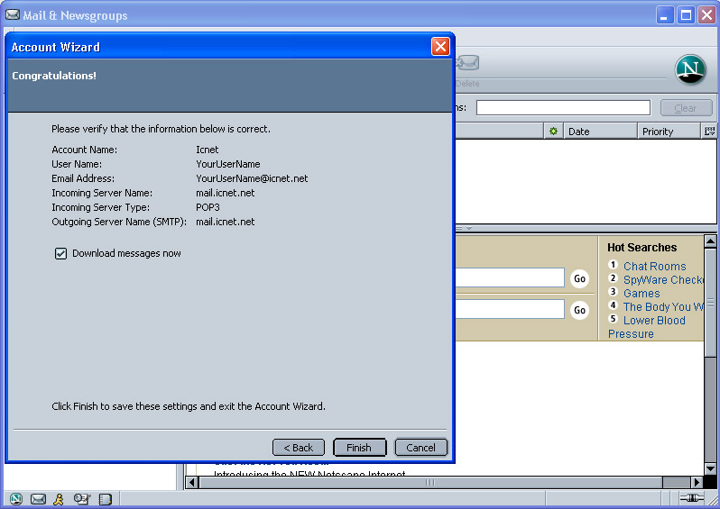Open the SpyWare Checker link
Image resolution: width=720 pixels, height=509 pixels.
tap(663, 280)
